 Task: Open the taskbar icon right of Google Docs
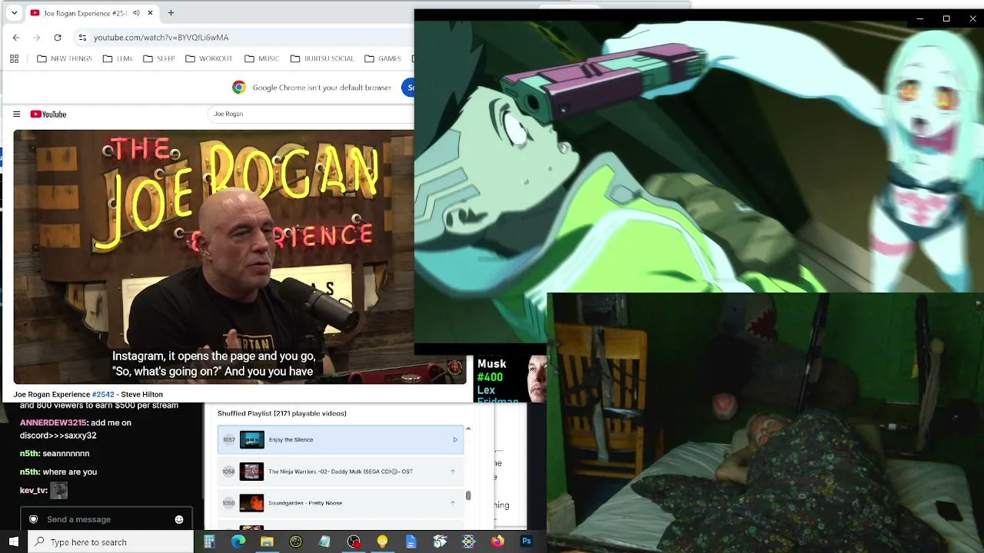(440, 541)
